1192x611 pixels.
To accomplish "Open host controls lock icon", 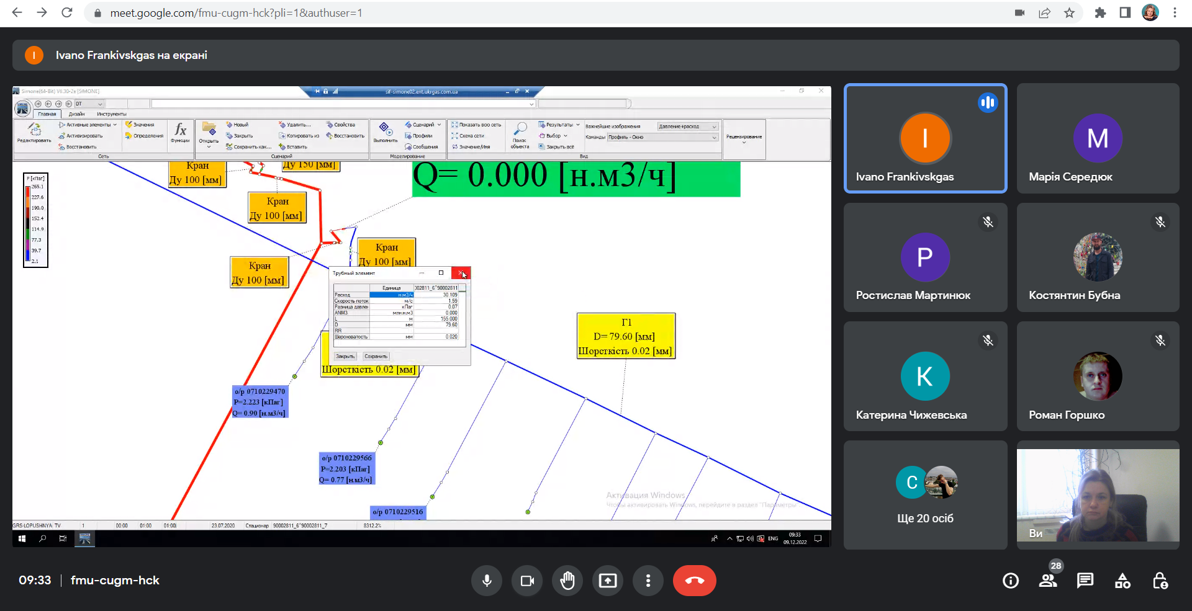I will 1160,581.
